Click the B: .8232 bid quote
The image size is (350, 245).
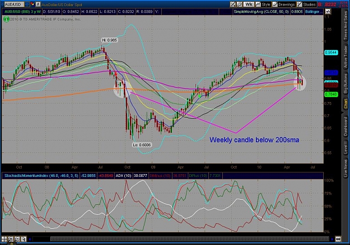[x=327, y=4]
